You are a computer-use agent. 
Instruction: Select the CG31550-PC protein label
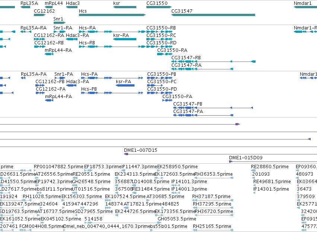tap(162, 82)
